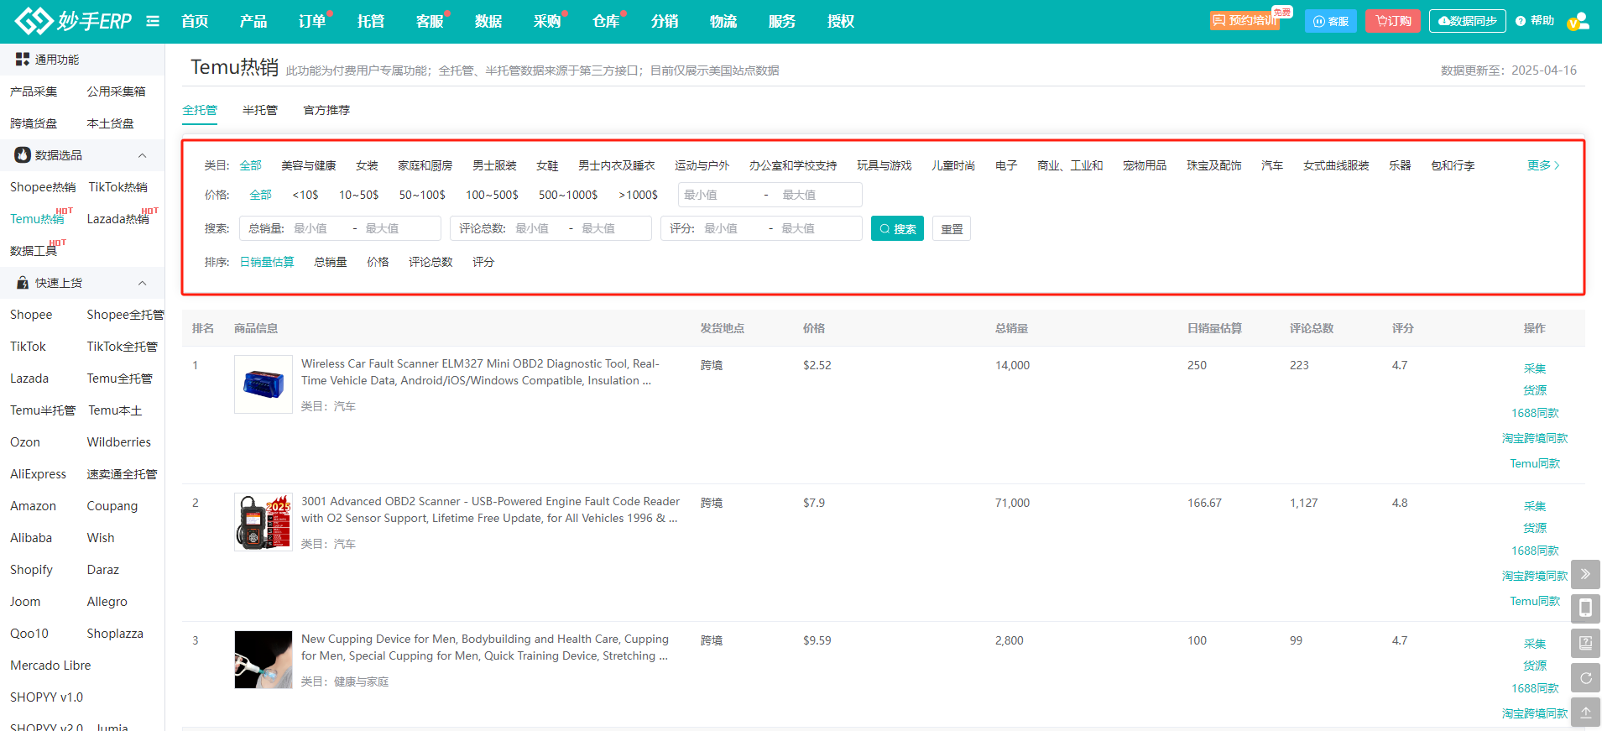Screen dimensions: 1602x731
Task: Open 产品采集 in sidebar
Action: [x=34, y=91]
